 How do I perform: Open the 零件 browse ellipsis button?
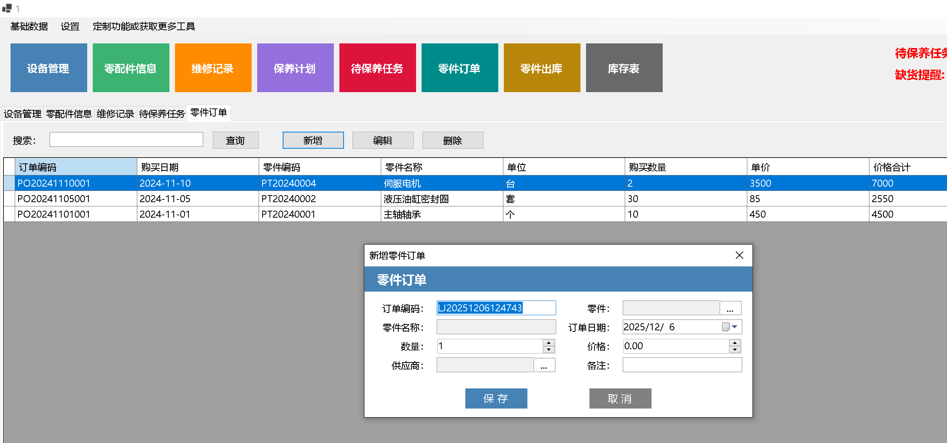point(730,308)
